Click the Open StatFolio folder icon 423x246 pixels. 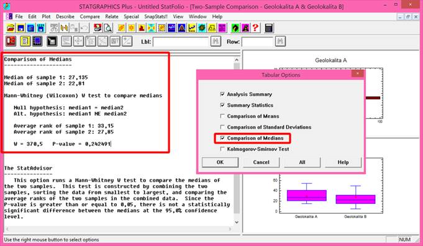[x=11, y=28]
